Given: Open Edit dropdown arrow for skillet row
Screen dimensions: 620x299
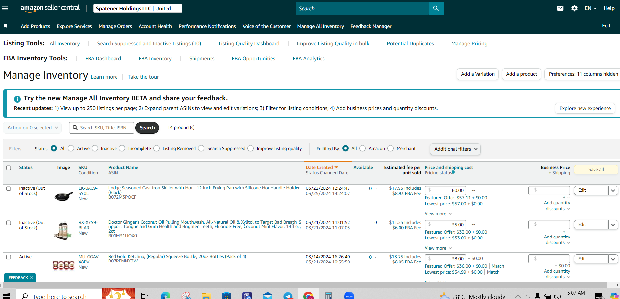Looking at the screenshot, I should (x=613, y=190).
